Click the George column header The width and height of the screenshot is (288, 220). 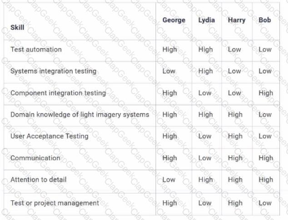[174, 20]
